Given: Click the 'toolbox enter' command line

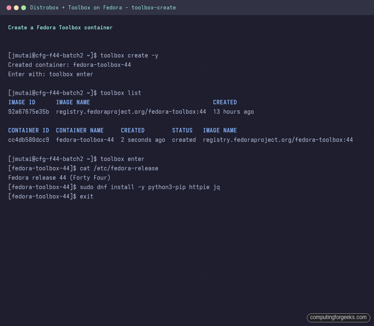Looking at the screenshot, I should tap(76, 159).
